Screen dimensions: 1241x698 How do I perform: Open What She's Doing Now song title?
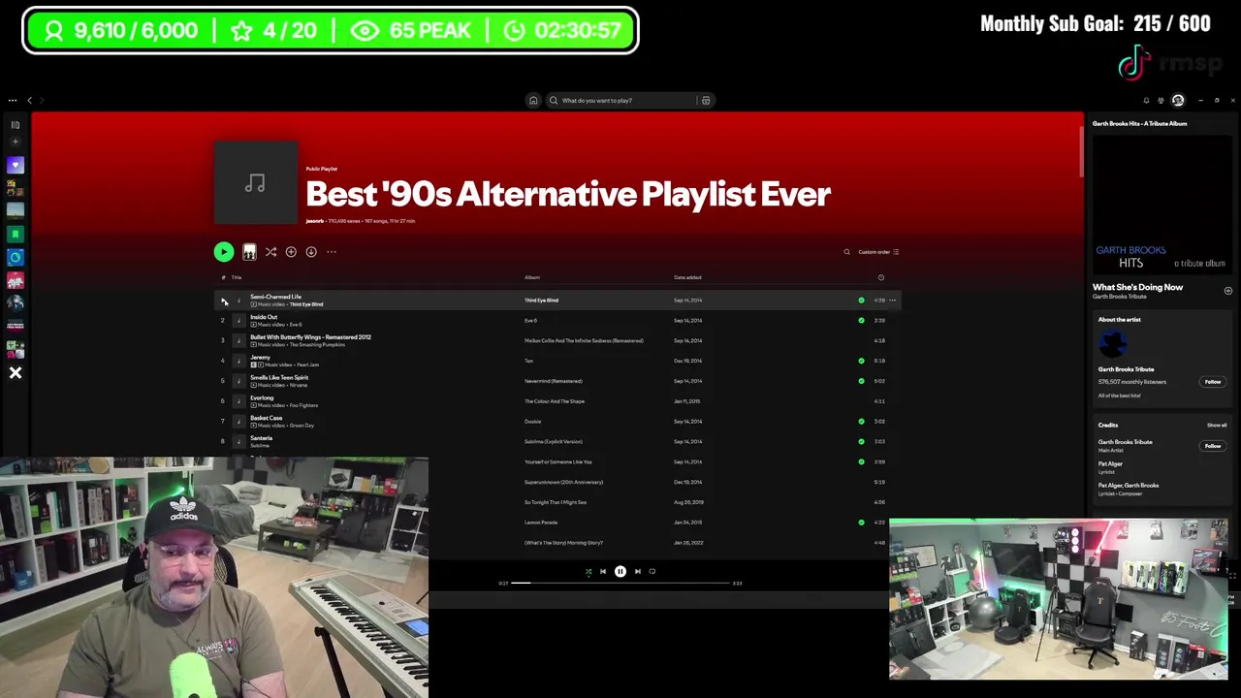(1137, 287)
